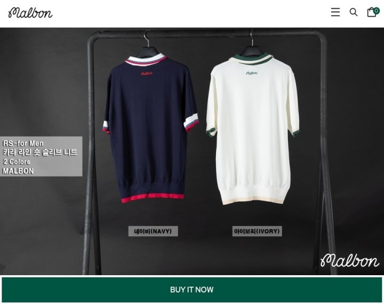Go home via Malbon header logo
Image resolution: width=384 pixels, height=304 pixels.
pos(30,13)
